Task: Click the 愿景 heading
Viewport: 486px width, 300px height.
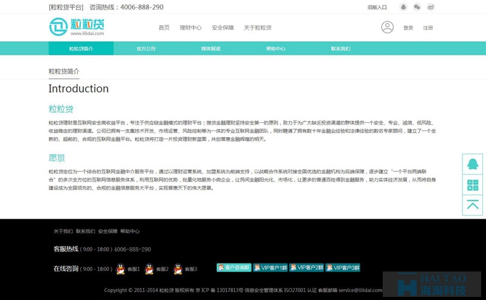Action: tap(56, 158)
